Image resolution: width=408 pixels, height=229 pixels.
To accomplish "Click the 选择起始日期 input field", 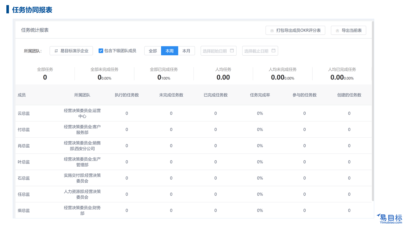I will (x=219, y=51).
